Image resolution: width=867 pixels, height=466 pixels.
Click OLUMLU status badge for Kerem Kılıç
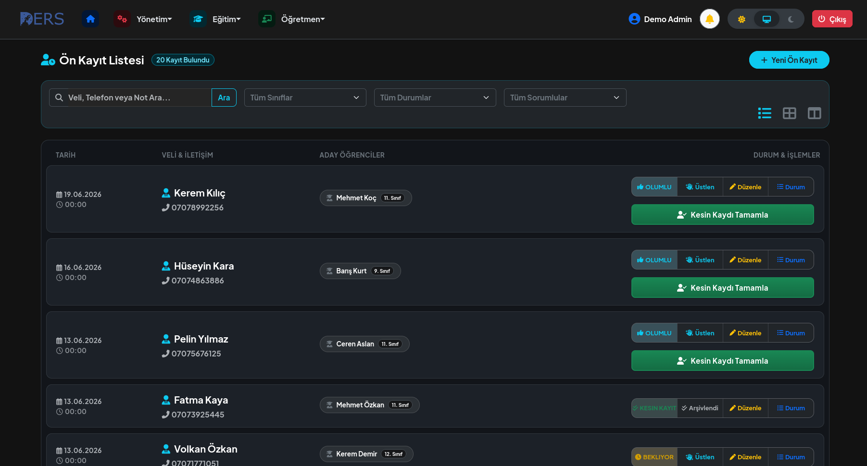[x=654, y=187]
